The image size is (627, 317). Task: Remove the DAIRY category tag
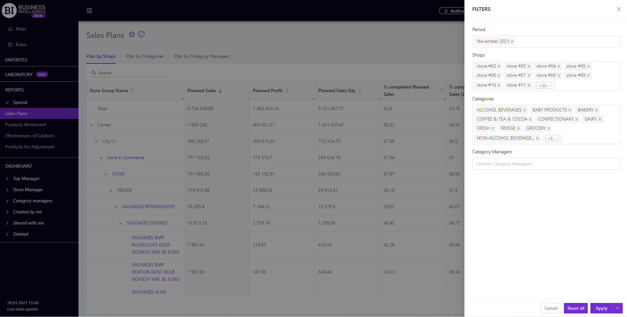[600, 119]
